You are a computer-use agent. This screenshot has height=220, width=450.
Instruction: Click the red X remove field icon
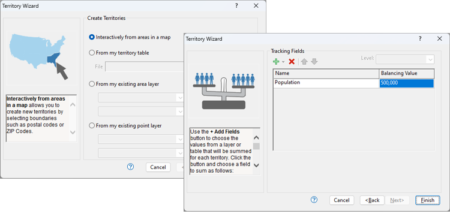click(x=292, y=61)
